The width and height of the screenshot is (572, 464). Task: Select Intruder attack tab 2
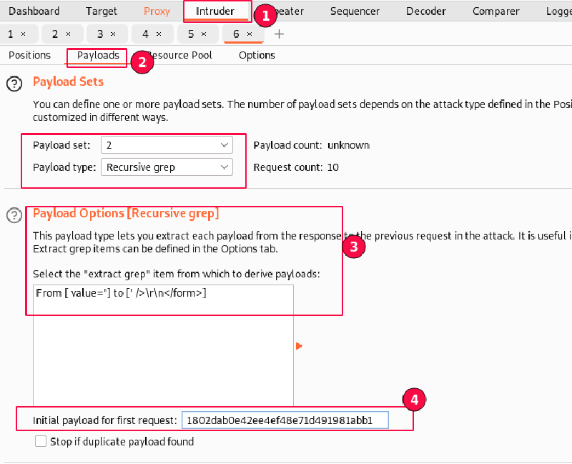(54, 34)
